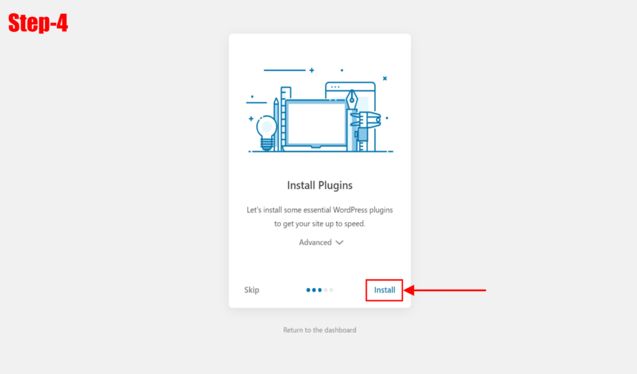This screenshot has height=374, width=637.
Task: Click the fountain pen nib icon
Action: pyautogui.click(x=352, y=99)
